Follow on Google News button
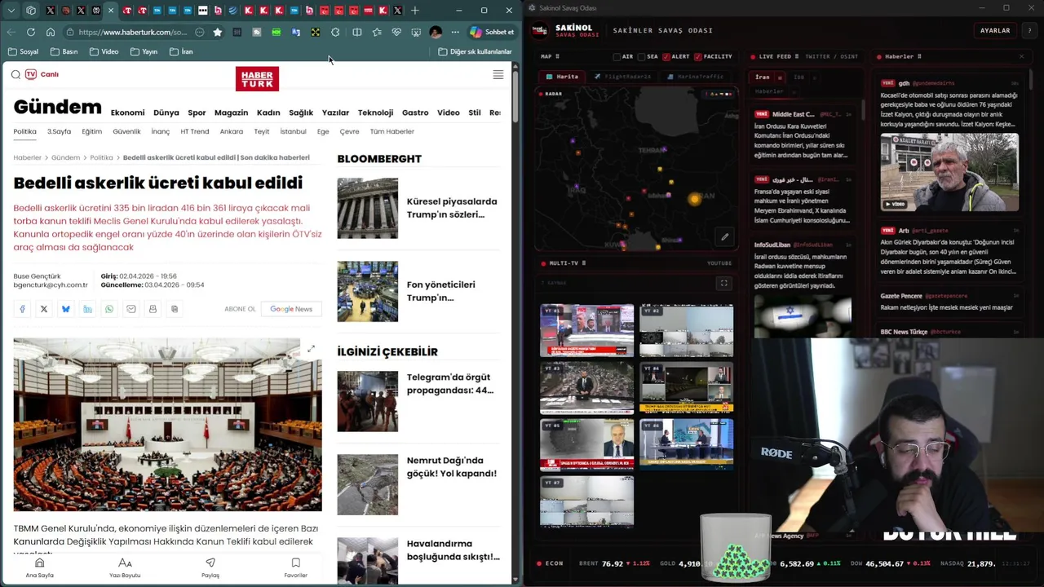 pos(291,309)
